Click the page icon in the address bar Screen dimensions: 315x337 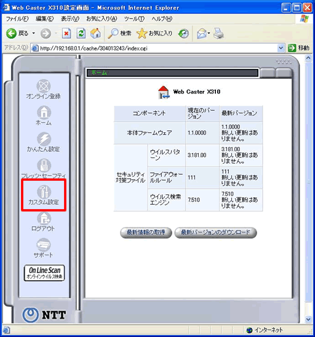35,48
